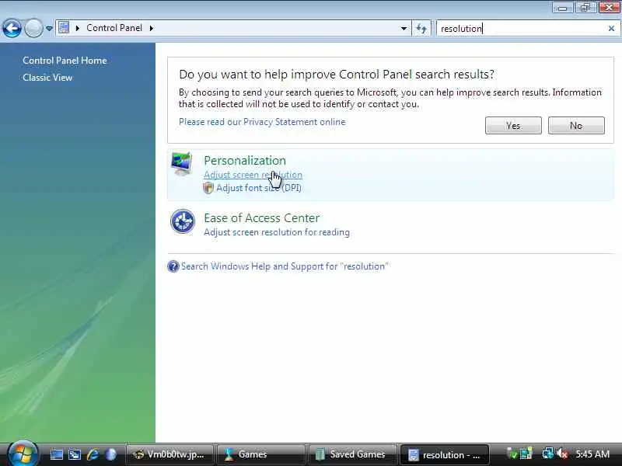Click the 5:45 AM clock
Viewport: 622px width, 466px height.
592,454
